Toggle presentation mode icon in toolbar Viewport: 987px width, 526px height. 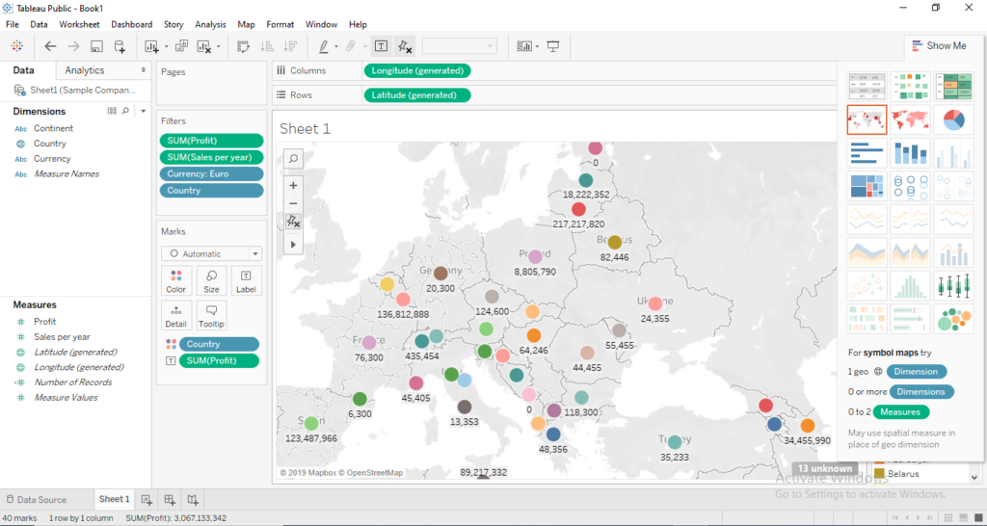pyautogui.click(x=553, y=46)
